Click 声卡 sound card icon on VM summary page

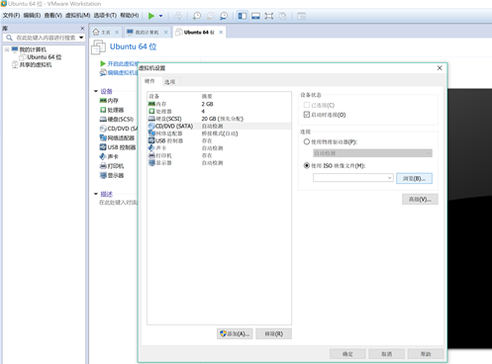[103, 156]
